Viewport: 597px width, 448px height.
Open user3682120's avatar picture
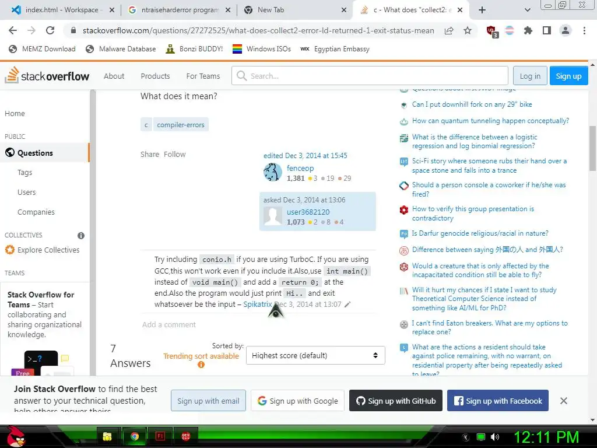click(273, 216)
